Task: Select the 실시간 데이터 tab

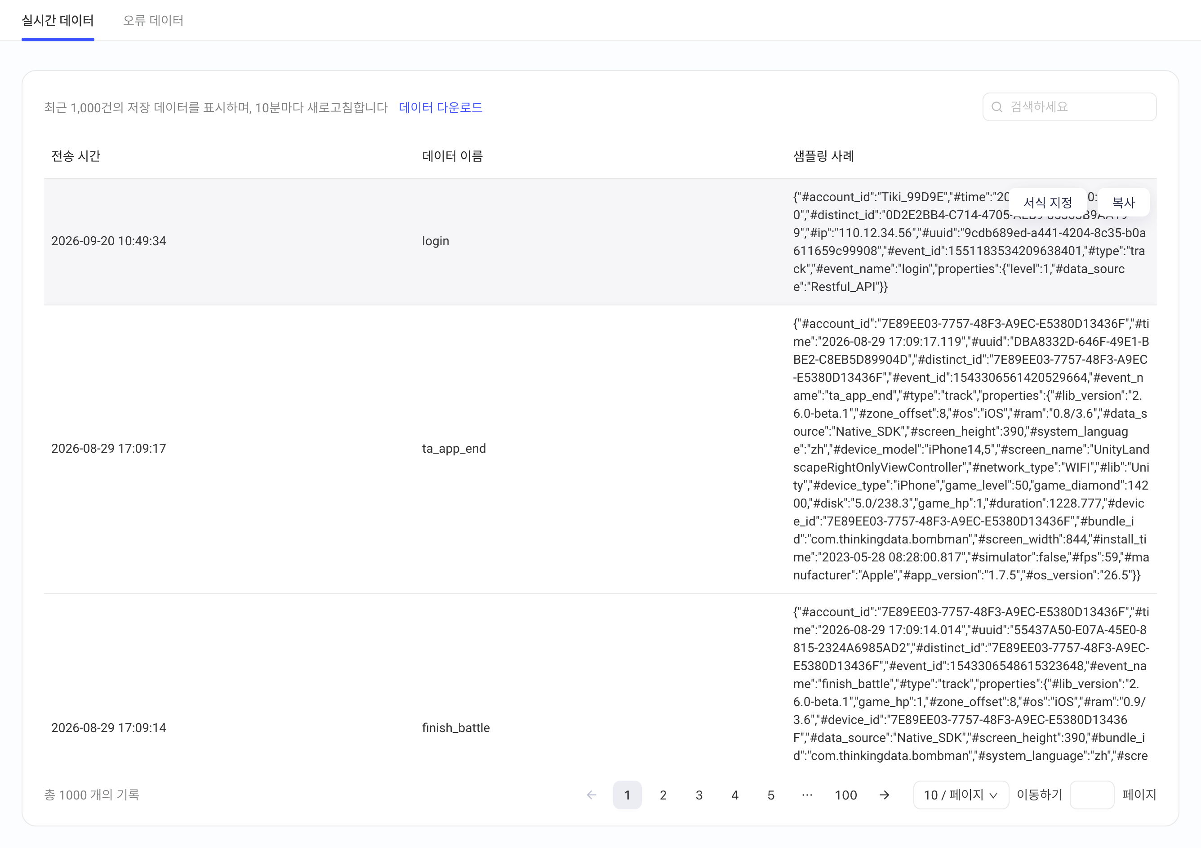Action: [x=58, y=20]
